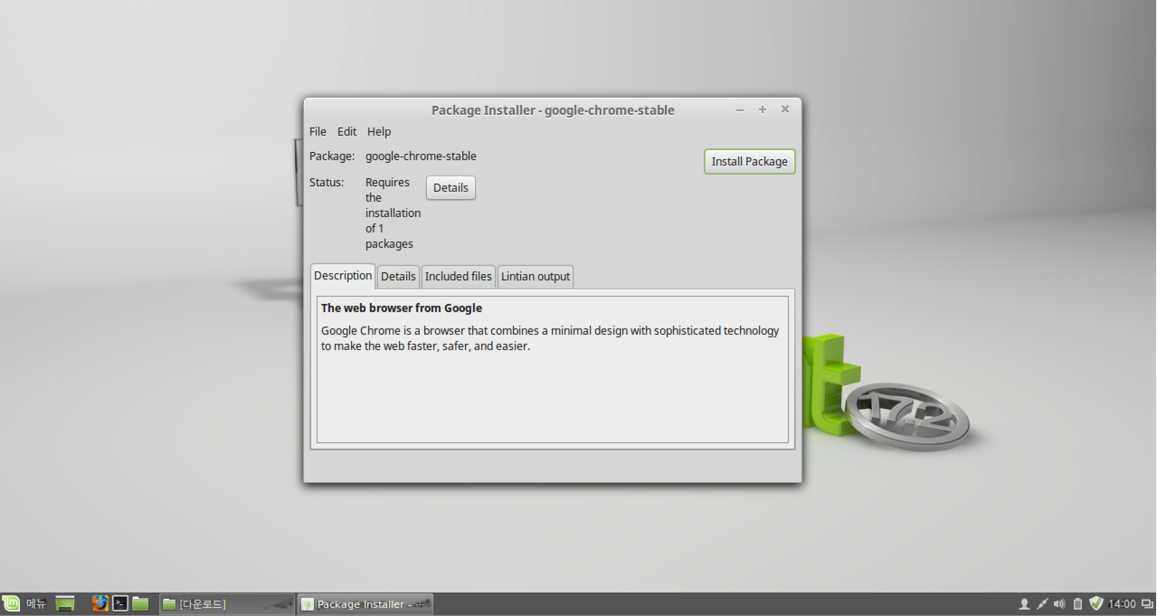Select Package Installer taskbar entry
This screenshot has width=1157, height=616.
365,604
